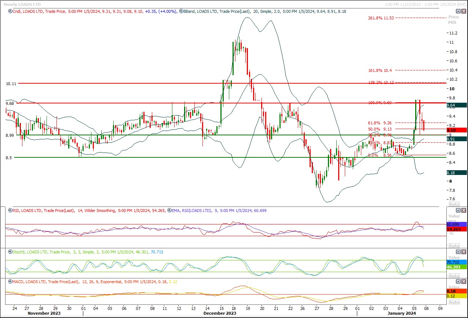
Task: Maximize the MACD indicator pane
Action: tap(458, 281)
